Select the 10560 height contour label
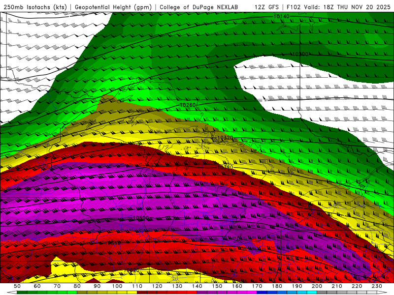Screen dimensions: 394x295 point(113,243)
